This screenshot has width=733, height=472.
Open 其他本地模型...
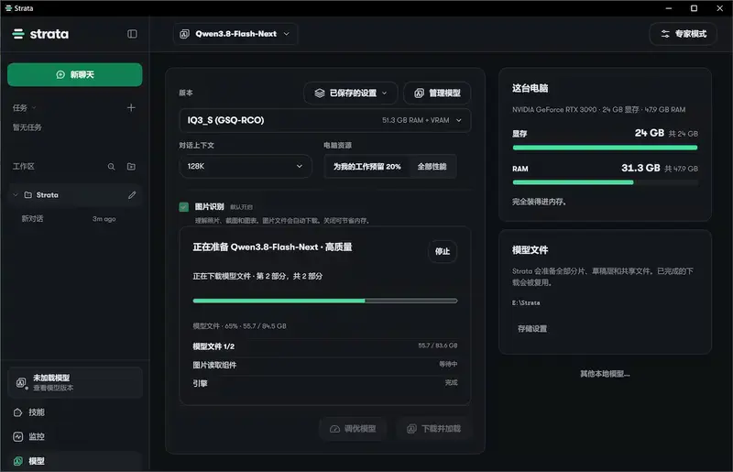click(605, 374)
